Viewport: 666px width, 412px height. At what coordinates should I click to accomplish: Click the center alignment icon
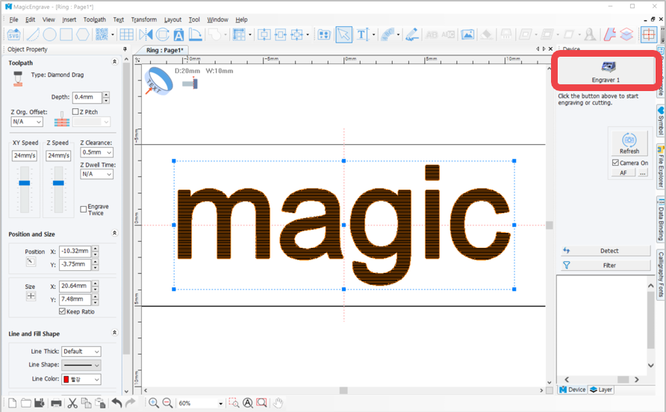click(x=264, y=35)
